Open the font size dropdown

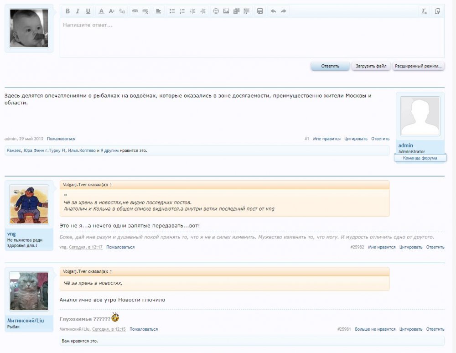coord(112,11)
